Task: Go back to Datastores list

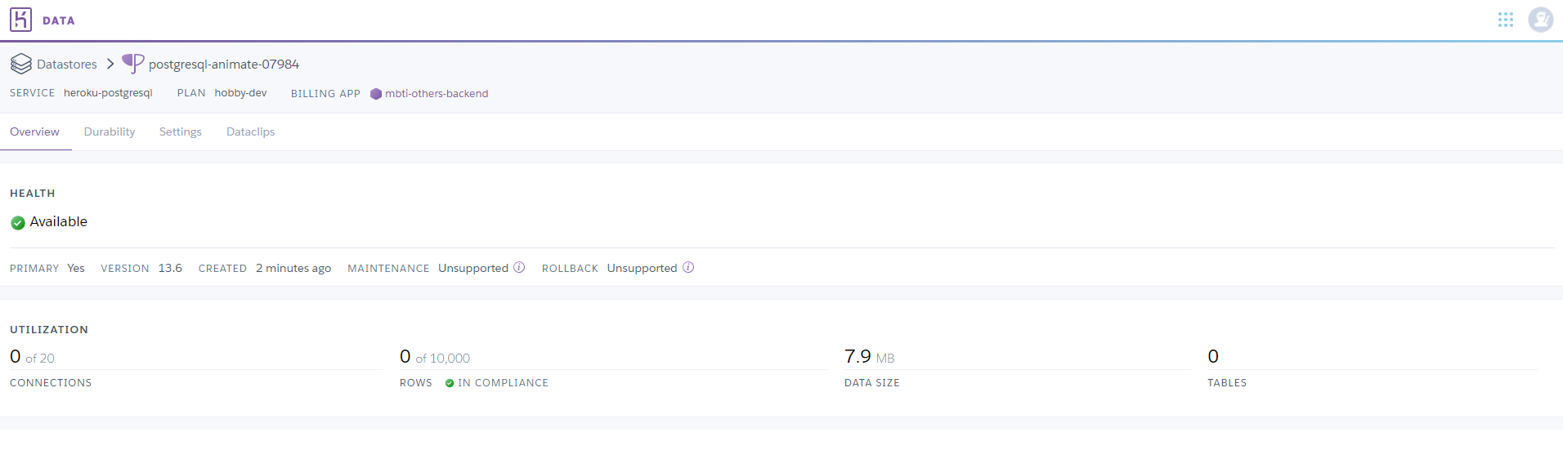Action: [x=67, y=64]
